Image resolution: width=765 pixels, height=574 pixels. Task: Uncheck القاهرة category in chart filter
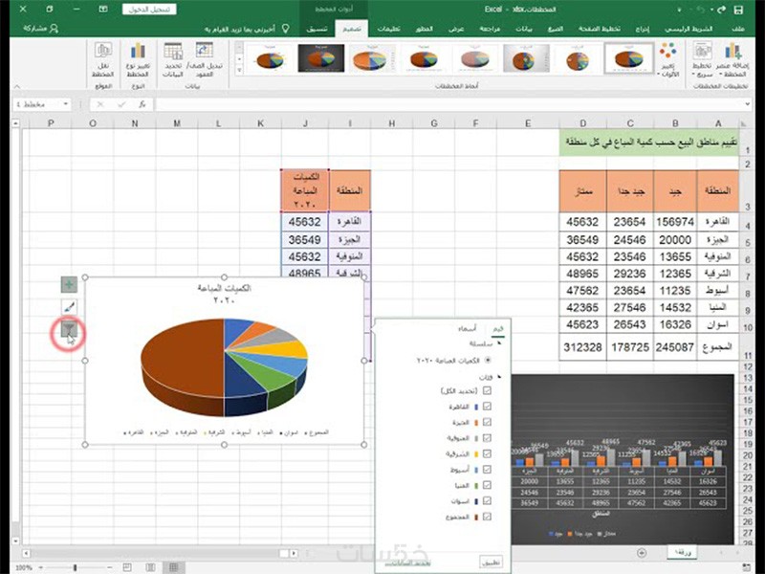(487, 407)
